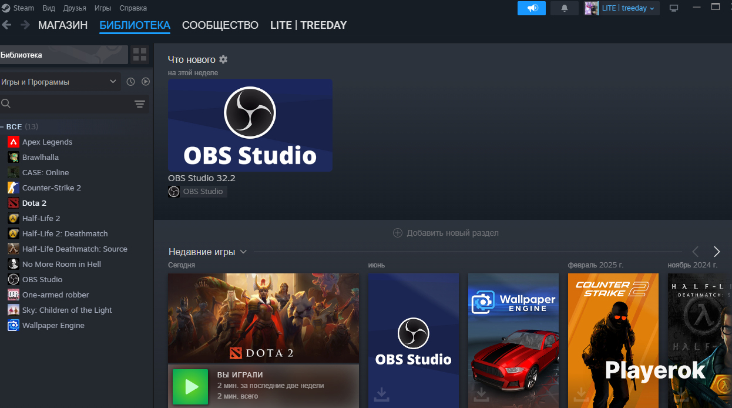Click the OBS Studio icon in game list

coord(14,279)
